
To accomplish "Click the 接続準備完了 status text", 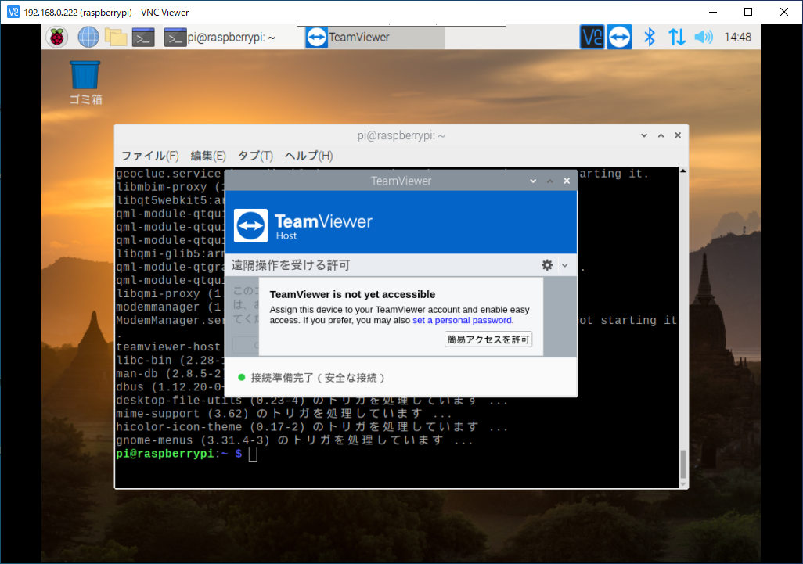I will point(318,378).
